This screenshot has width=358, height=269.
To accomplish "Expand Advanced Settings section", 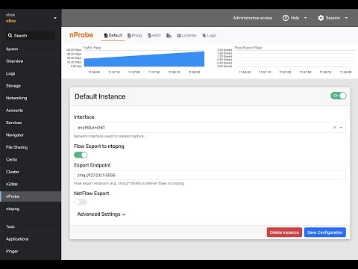I will coord(101,214).
